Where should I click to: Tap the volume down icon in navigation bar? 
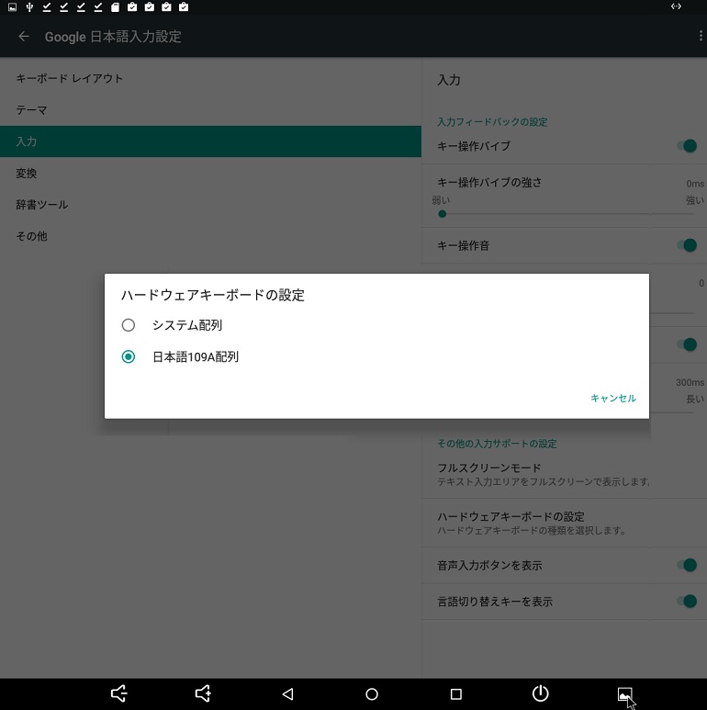pyautogui.click(x=119, y=693)
